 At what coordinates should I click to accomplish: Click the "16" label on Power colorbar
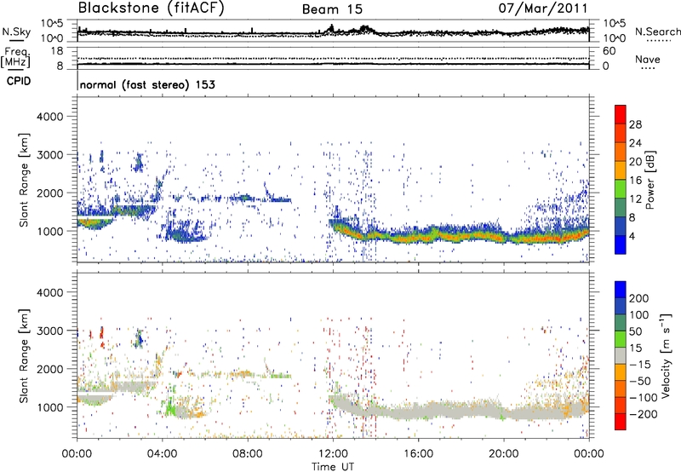click(635, 181)
